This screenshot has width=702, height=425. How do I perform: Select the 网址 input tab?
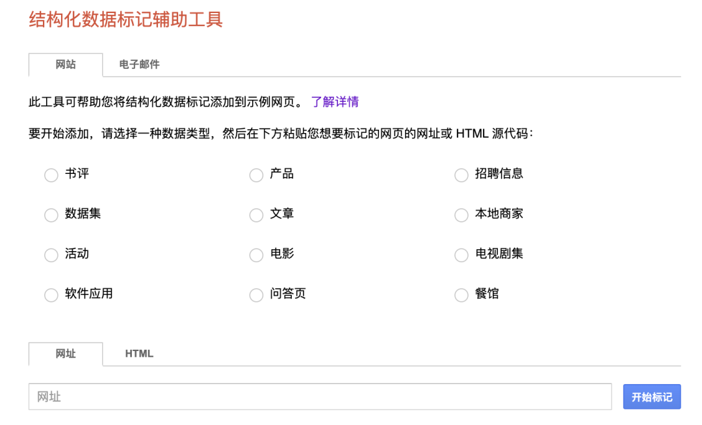(x=66, y=354)
